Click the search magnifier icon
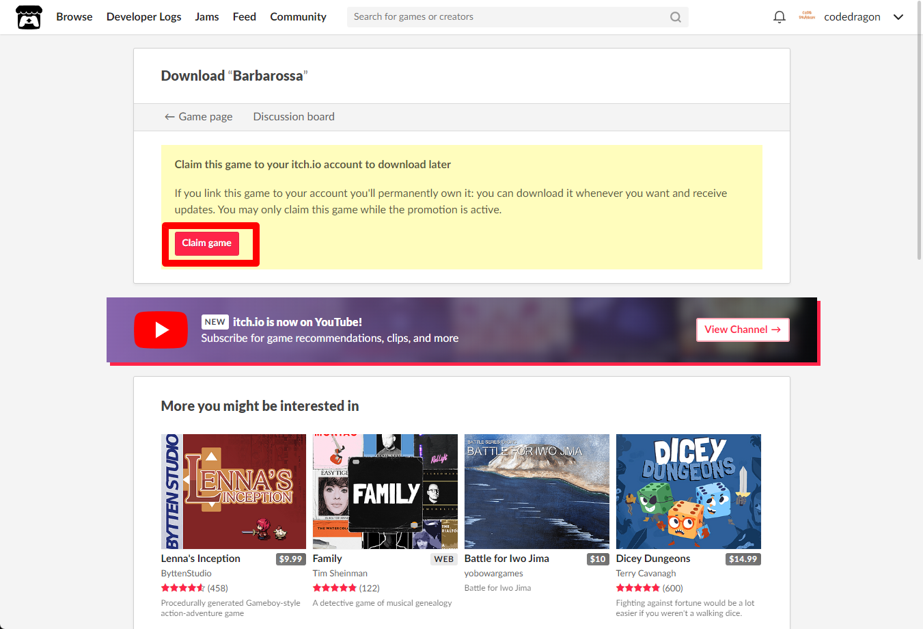 click(675, 17)
